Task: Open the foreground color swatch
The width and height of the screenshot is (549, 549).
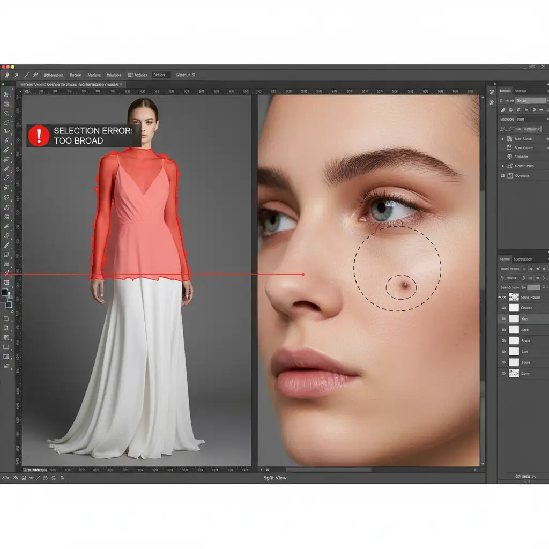Action: (5, 293)
